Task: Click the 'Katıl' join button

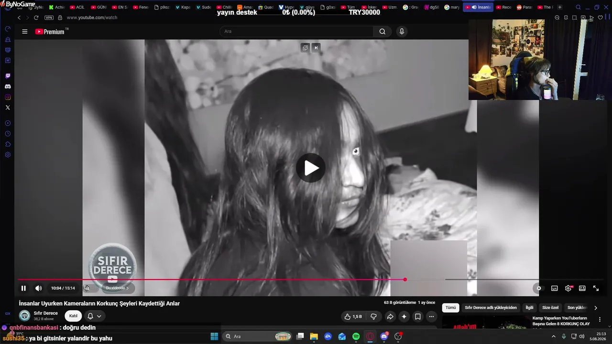Action: [x=73, y=316]
